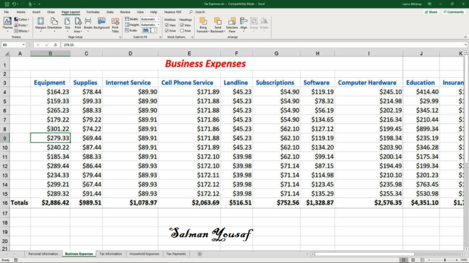Click the Print Titles icon
Screen dimensions: 469x263
115,23
